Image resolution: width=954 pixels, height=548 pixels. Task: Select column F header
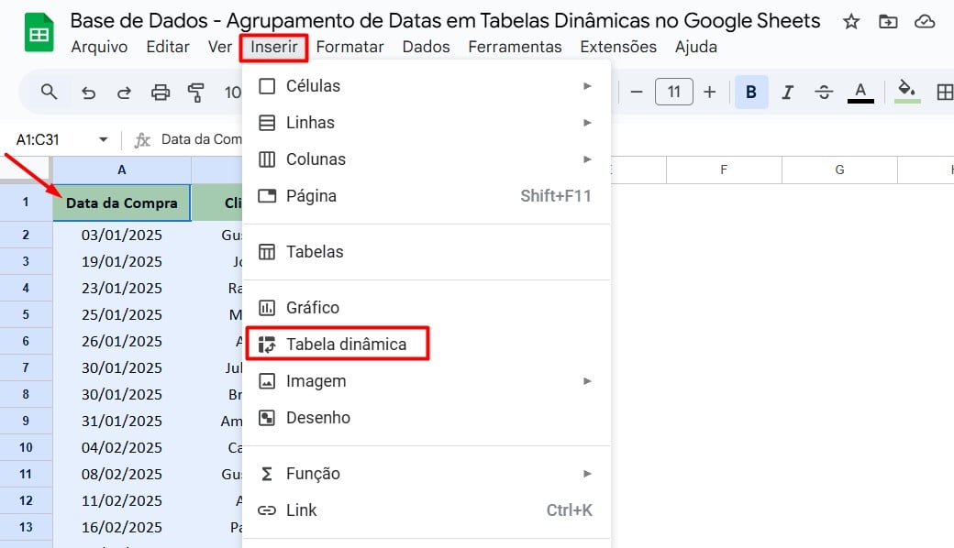tap(724, 170)
